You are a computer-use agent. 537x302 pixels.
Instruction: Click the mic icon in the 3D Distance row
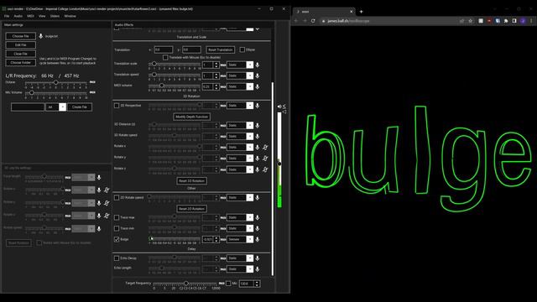pyautogui.click(x=258, y=125)
